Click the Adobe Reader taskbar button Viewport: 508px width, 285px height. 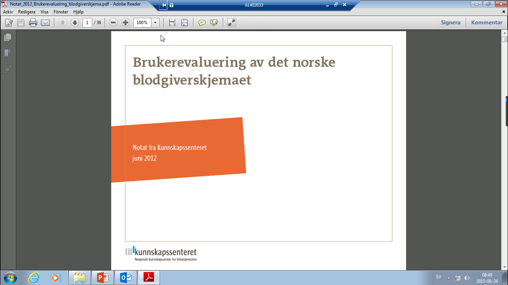tap(148, 277)
